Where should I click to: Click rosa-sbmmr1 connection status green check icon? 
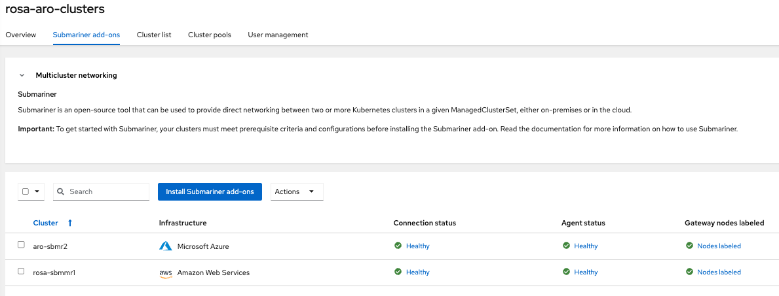pyautogui.click(x=398, y=272)
